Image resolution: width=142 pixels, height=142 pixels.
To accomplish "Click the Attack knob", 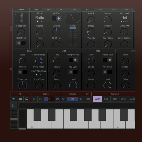I will [91, 20].
